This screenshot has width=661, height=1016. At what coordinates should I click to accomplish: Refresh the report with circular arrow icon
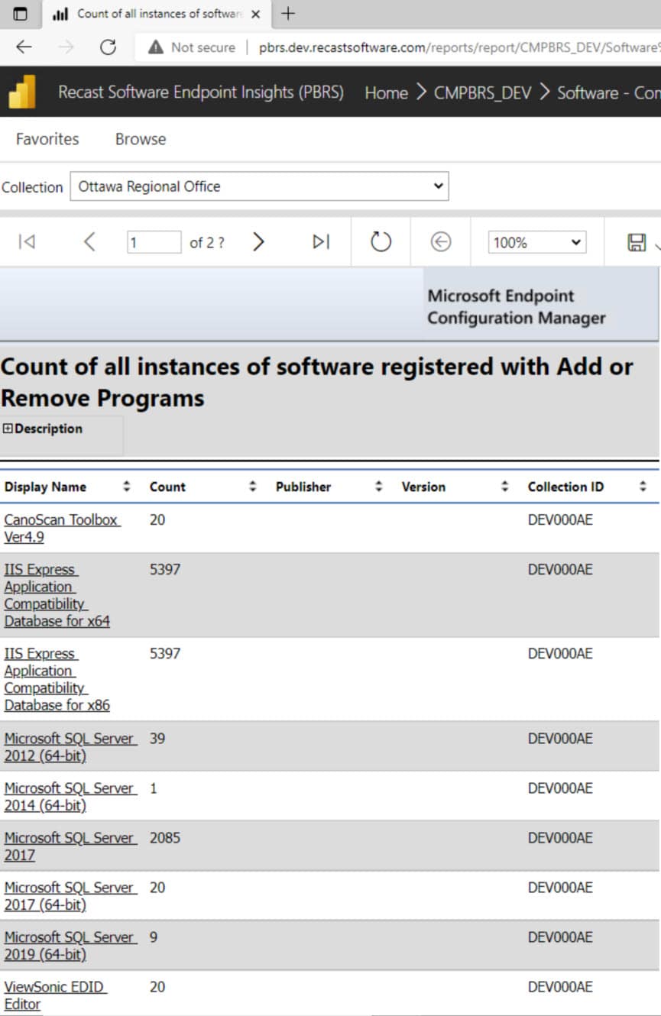(x=381, y=242)
